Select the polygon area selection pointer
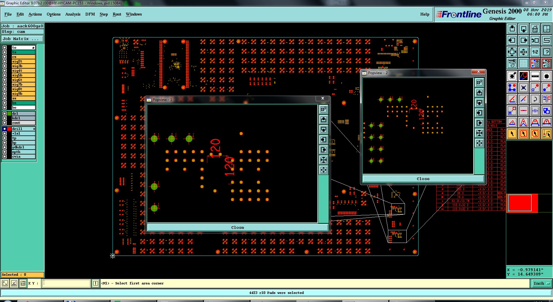This screenshot has width=553, height=302. pos(535,134)
